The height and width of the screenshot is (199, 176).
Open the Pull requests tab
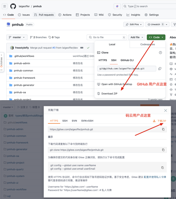point(44,15)
